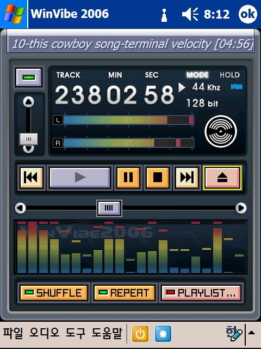Click the 128 bit bitrate text
Viewport: 261px width, 349px height.
pyautogui.click(x=202, y=103)
